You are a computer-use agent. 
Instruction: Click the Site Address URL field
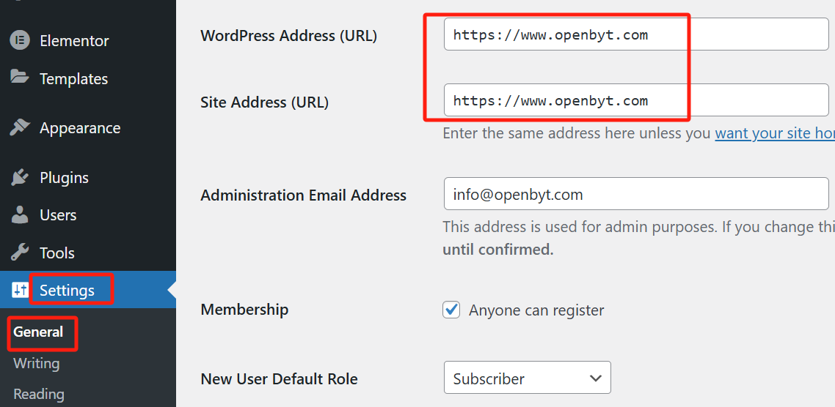click(636, 100)
